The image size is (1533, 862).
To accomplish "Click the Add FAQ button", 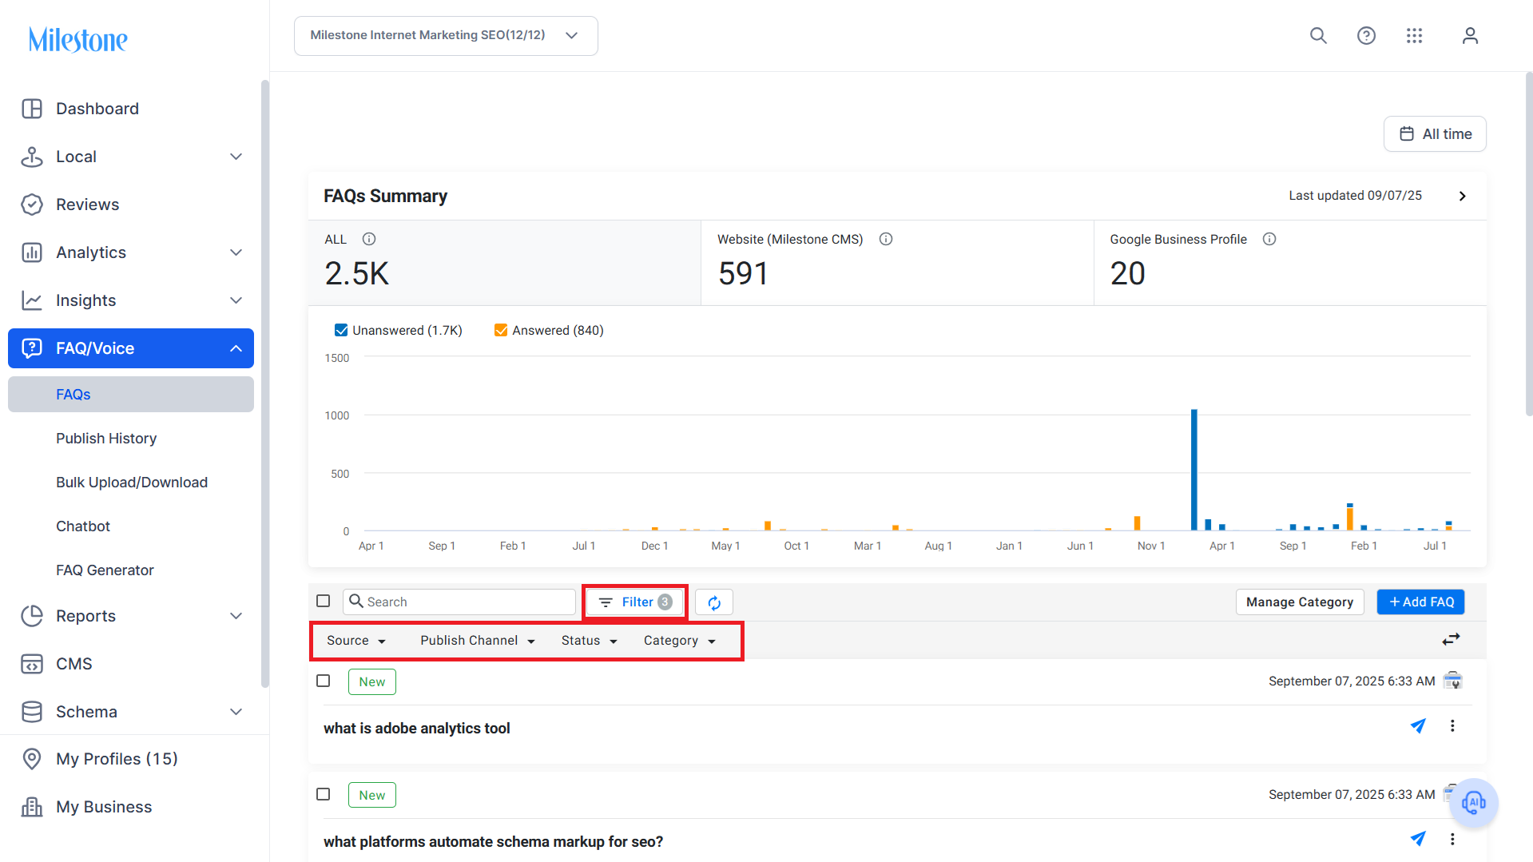I will click(x=1420, y=602).
